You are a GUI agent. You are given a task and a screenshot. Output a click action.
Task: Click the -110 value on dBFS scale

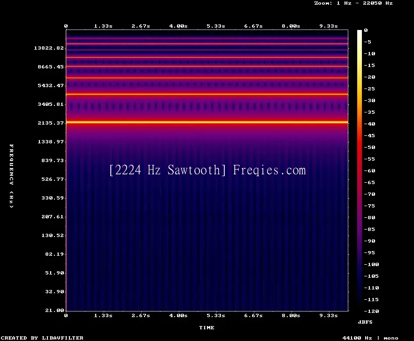tap(371, 288)
